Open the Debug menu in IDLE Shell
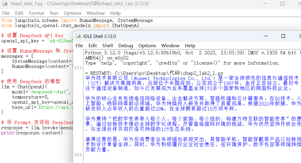The height and width of the screenshot is (163, 301). click(126, 46)
